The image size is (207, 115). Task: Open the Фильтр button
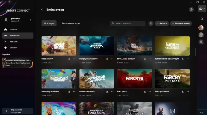coord(162,23)
